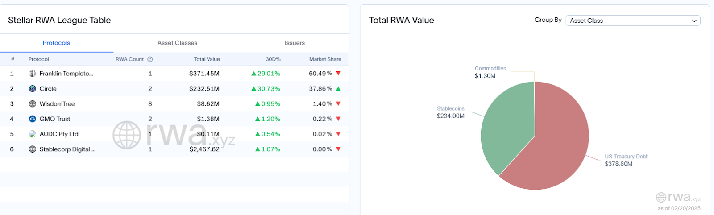Click the US Treasury Debt chart label
The image size is (714, 215).
tap(626, 157)
